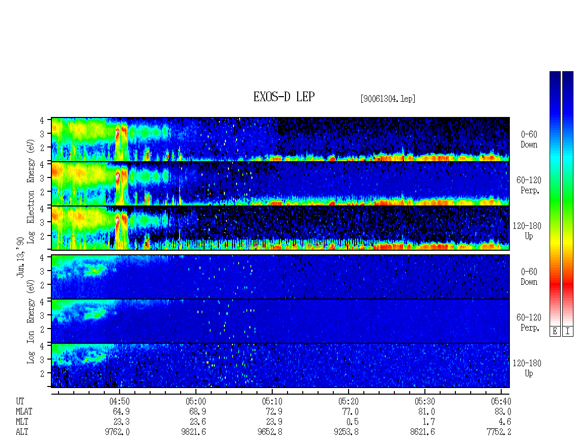Click the MLT value 23.9
This screenshot has height=445, width=575.
[274, 422]
